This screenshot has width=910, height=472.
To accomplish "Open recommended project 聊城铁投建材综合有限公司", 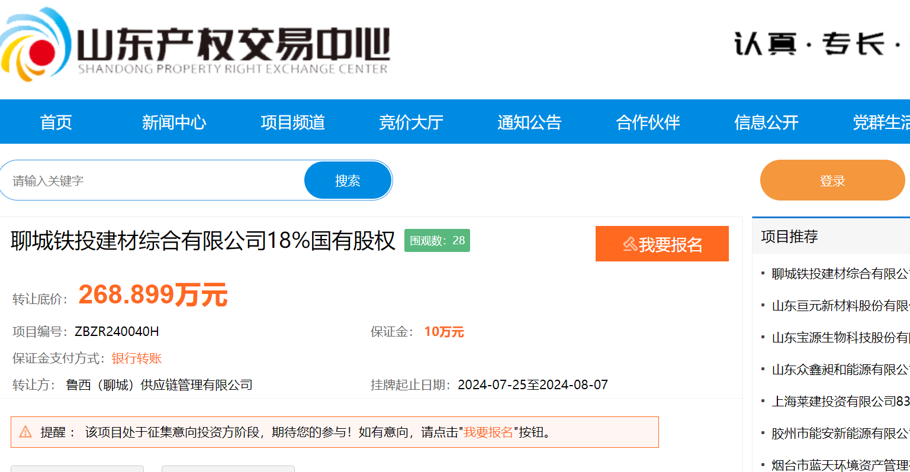I will click(841, 274).
